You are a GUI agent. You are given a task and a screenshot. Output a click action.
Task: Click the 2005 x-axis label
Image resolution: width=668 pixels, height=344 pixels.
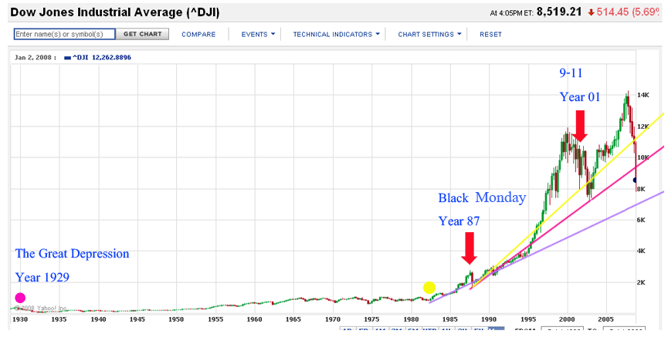(x=606, y=319)
